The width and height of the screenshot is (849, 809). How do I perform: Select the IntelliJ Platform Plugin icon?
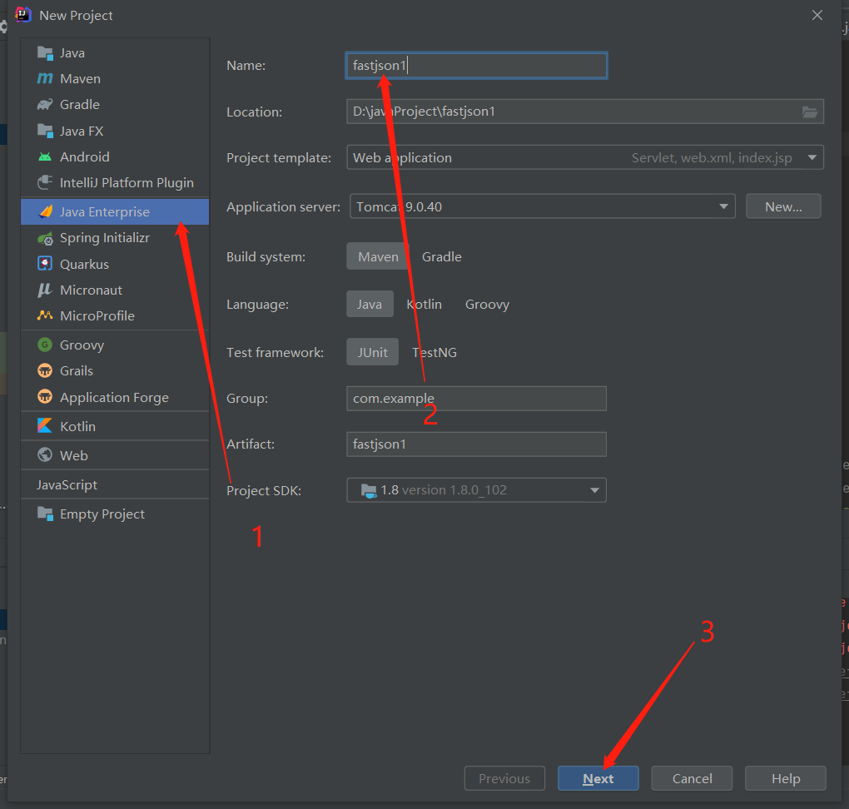45,182
